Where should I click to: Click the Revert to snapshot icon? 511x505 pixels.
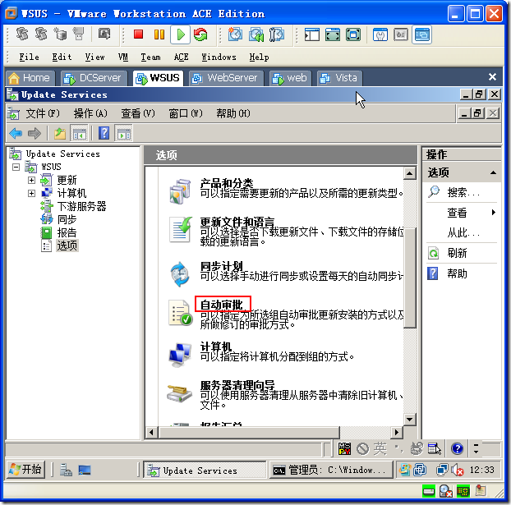256,34
